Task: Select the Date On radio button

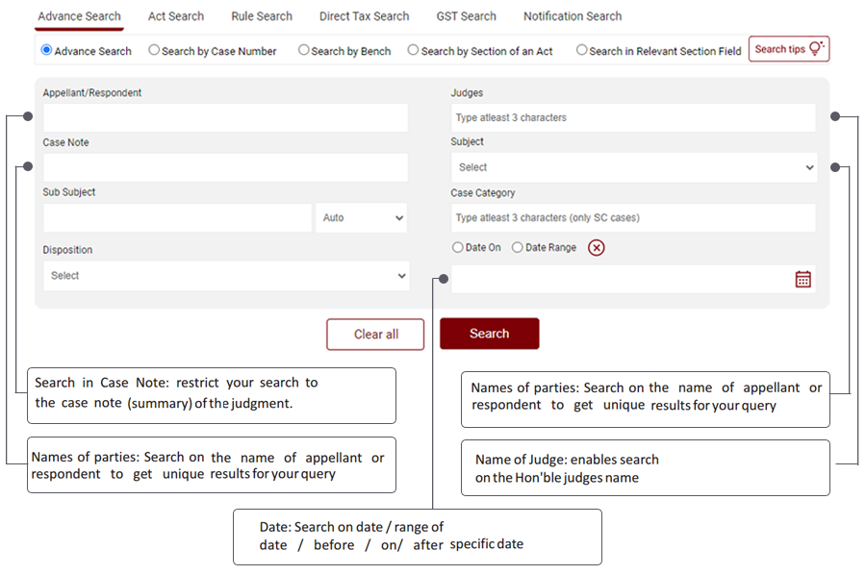Action: click(458, 248)
